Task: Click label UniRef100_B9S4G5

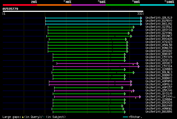Action: click(x=159, y=39)
